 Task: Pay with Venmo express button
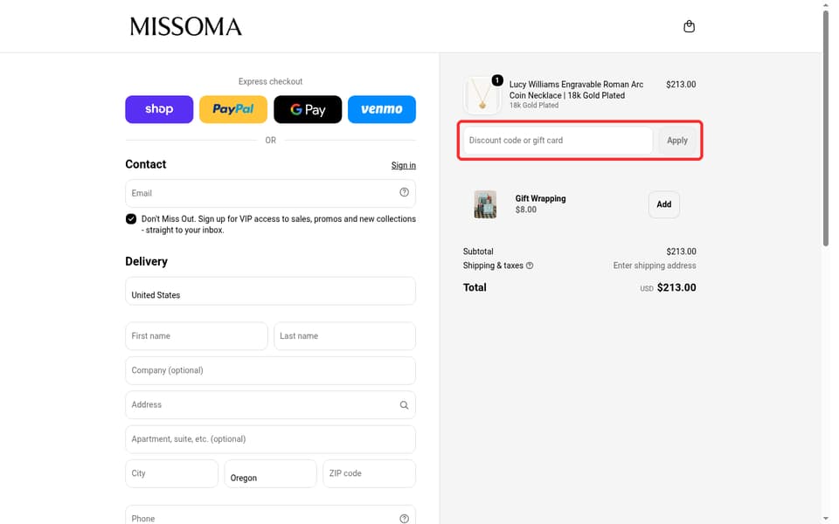click(382, 109)
